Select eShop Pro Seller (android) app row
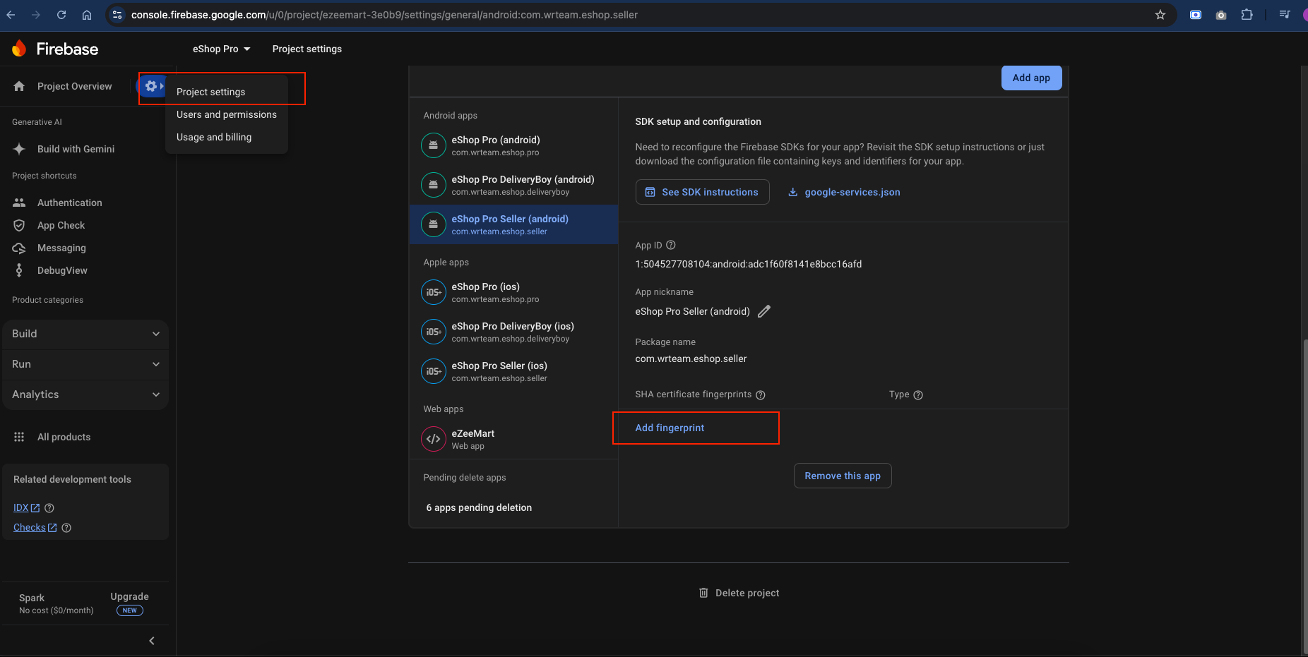Image resolution: width=1308 pixels, height=657 pixels. [x=513, y=224]
